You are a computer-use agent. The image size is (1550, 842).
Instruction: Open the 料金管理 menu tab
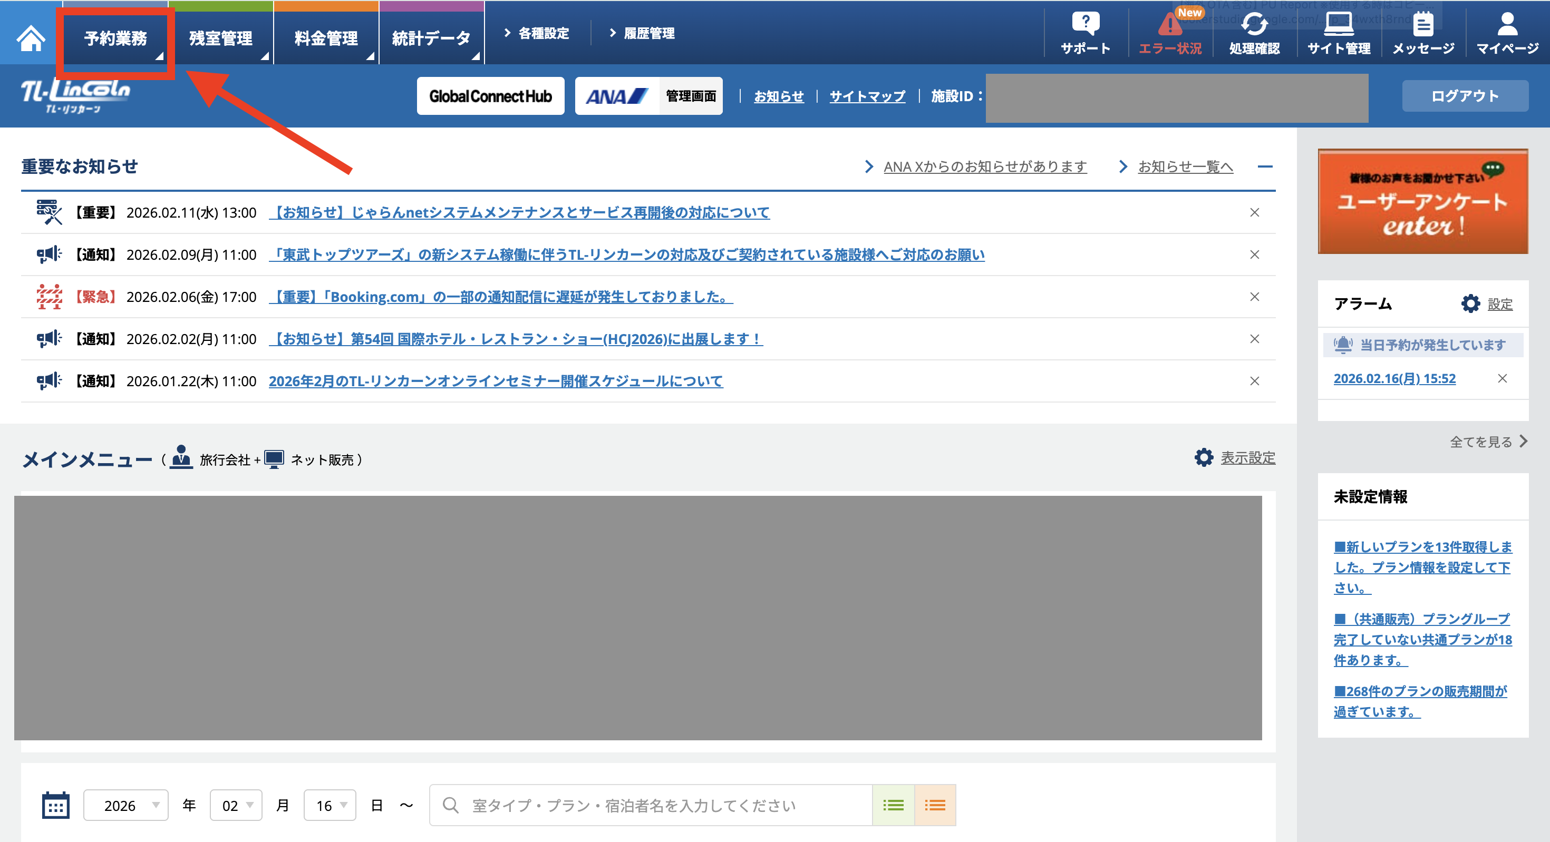click(326, 38)
